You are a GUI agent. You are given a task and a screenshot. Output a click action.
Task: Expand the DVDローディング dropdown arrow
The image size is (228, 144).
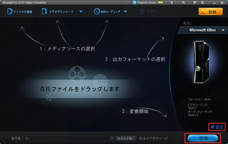click(x=125, y=11)
